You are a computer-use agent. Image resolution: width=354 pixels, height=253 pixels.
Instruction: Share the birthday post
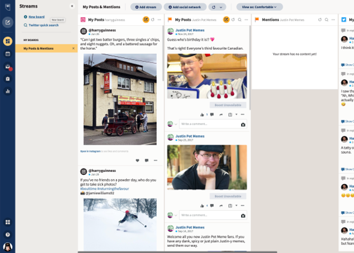221,114
